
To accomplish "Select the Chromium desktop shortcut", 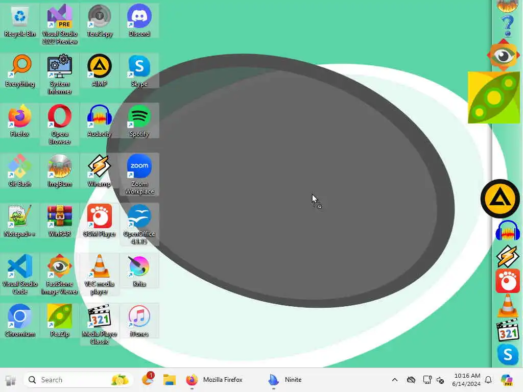I will (20, 322).
